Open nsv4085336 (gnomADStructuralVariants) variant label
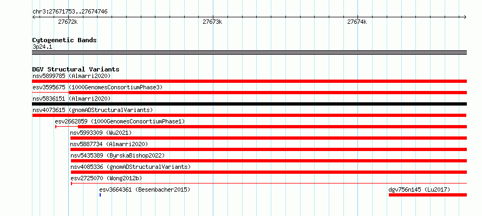 tap(131, 167)
